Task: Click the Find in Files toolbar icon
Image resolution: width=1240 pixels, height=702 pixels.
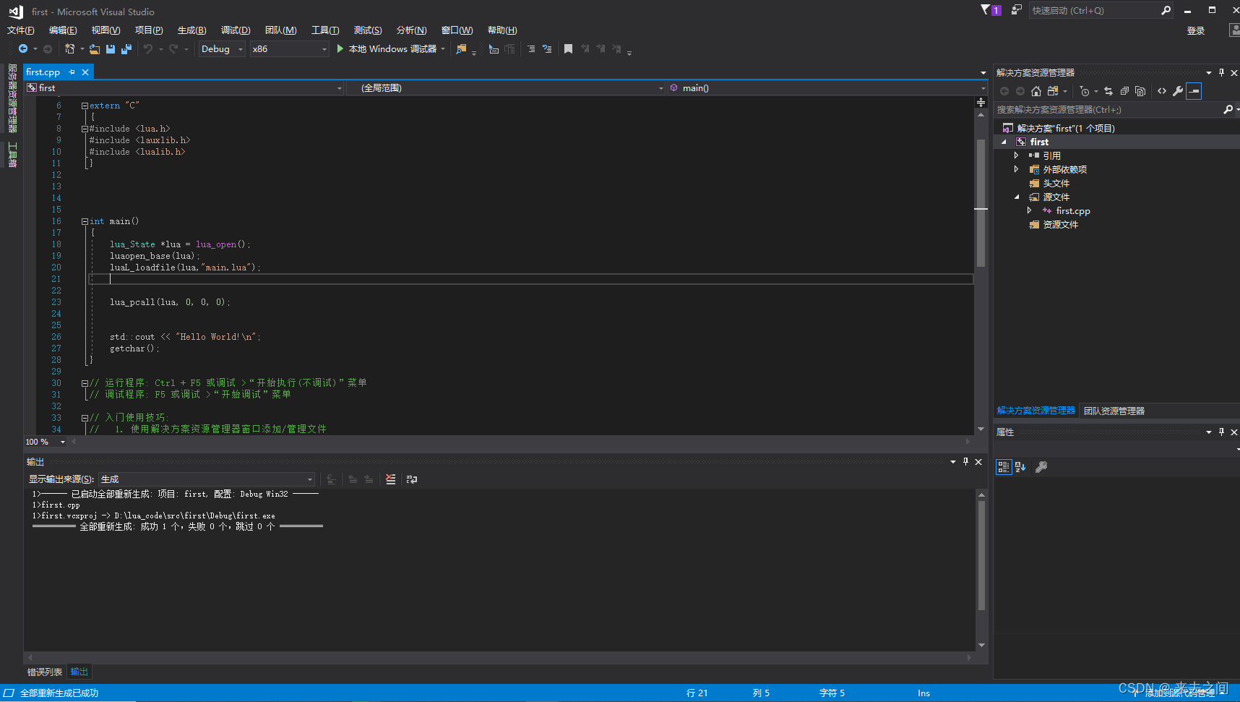Action: (461, 49)
